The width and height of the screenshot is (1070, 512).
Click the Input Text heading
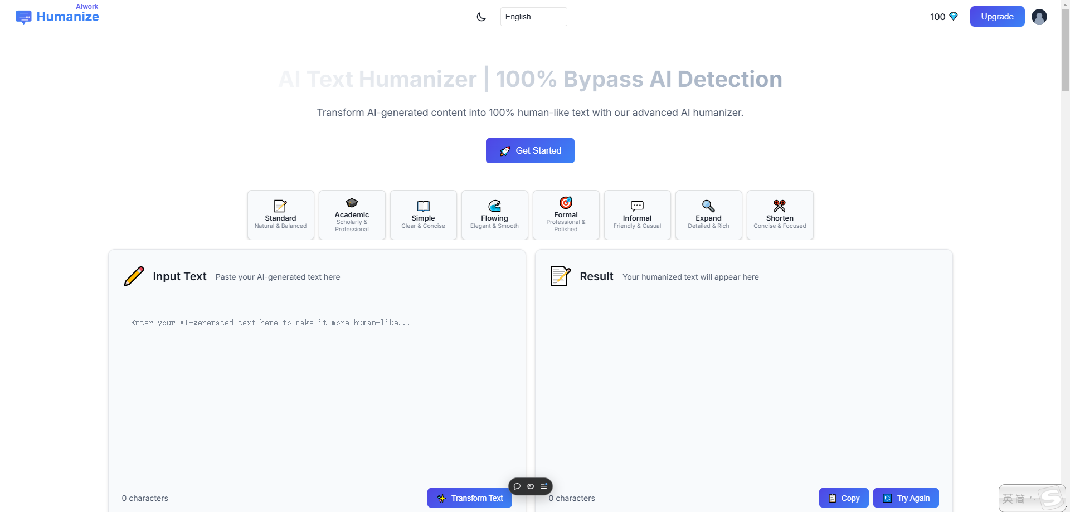[179, 276]
